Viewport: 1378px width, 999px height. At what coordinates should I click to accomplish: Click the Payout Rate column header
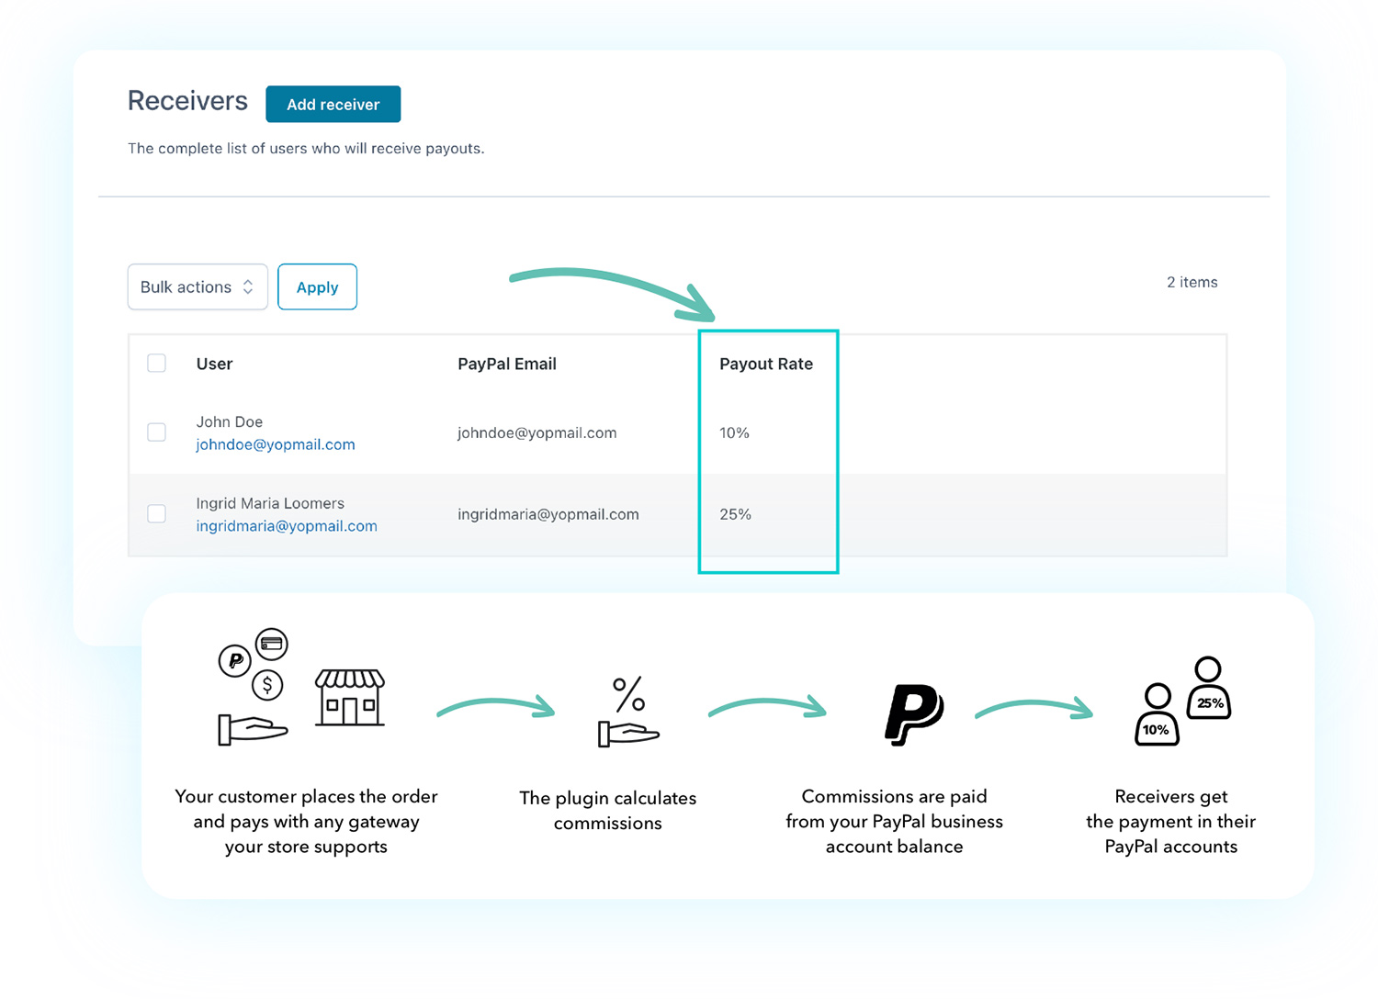coord(765,364)
